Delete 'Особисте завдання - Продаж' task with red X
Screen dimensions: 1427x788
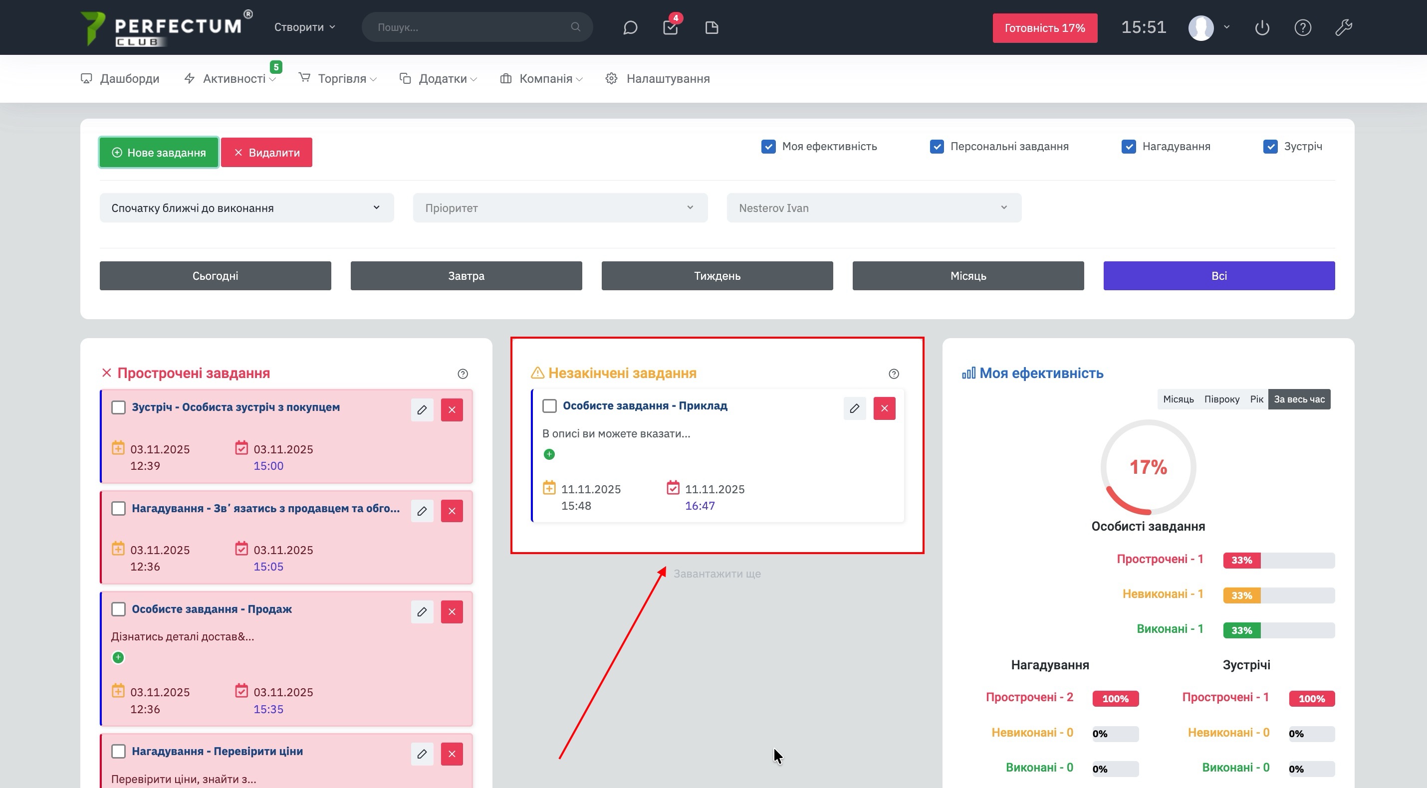click(x=452, y=612)
